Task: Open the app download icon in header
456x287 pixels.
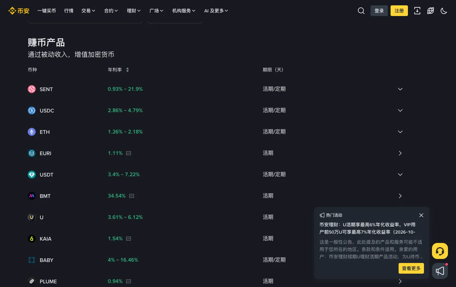Action: (x=417, y=11)
